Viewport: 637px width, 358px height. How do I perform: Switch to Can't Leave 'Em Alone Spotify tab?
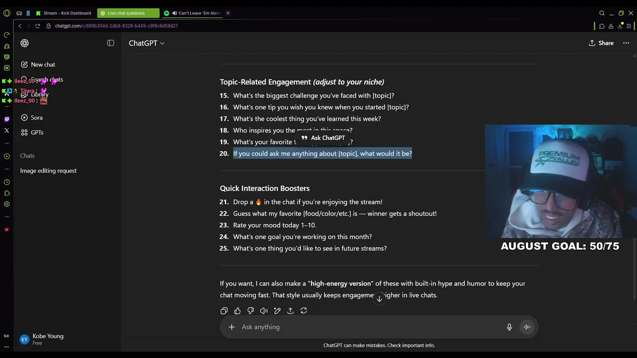click(x=192, y=13)
